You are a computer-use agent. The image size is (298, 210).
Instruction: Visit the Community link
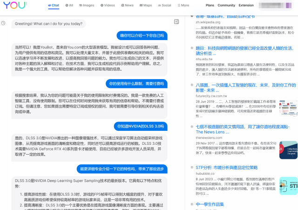[x=226, y=5]
